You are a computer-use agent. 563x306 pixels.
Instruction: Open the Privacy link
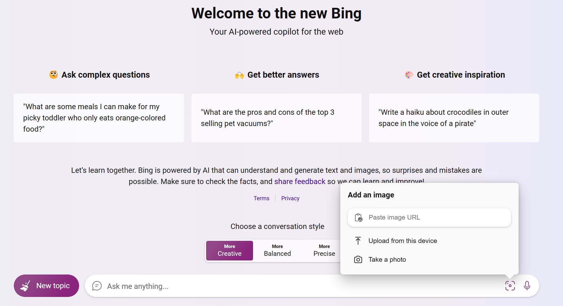click(290, 198)
